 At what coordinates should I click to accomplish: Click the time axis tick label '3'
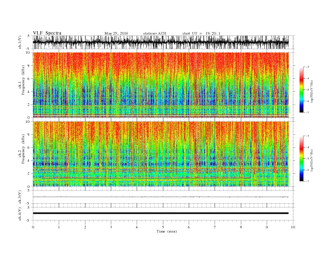111,227
